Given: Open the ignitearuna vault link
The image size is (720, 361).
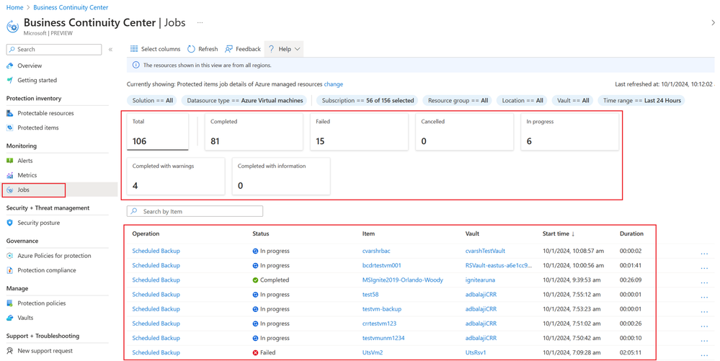Looking at the screenshot, I should pyautogui.click(x=480, y=280).
